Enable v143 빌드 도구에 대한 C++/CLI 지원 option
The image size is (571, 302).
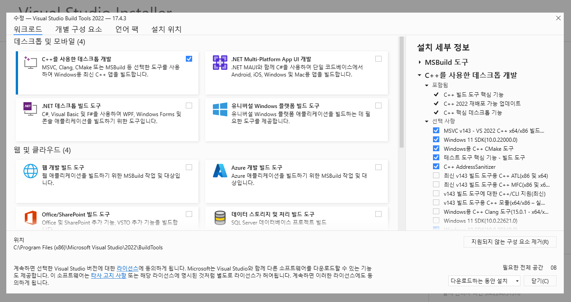click(436, 194)
